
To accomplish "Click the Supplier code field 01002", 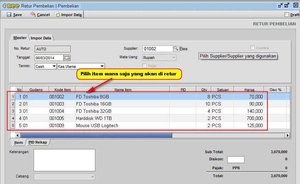I will point(157,49).
